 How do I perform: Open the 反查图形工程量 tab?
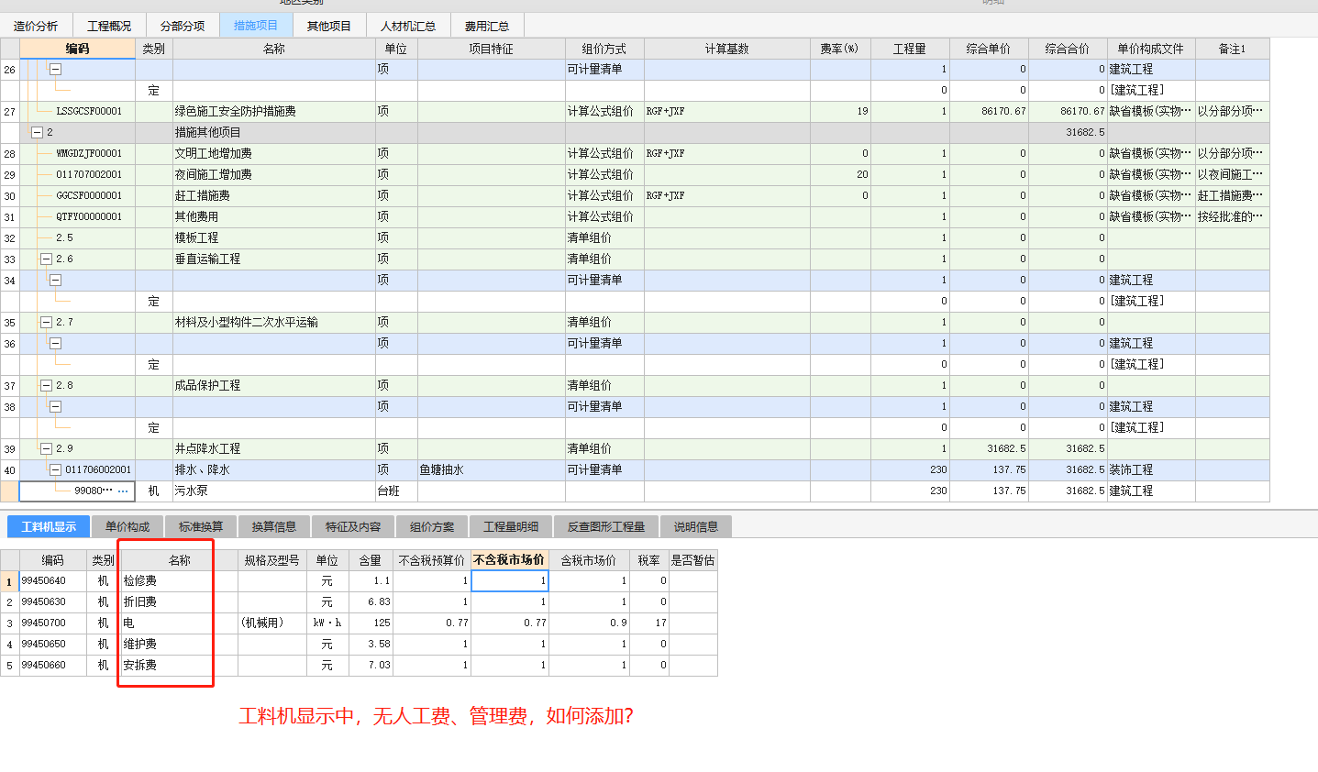click(x=606, y=526)
